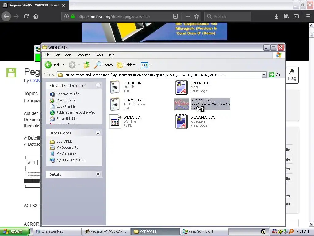Select the WIDEN.DOT file icon
The image size is (314, 236).
[115, 122]
